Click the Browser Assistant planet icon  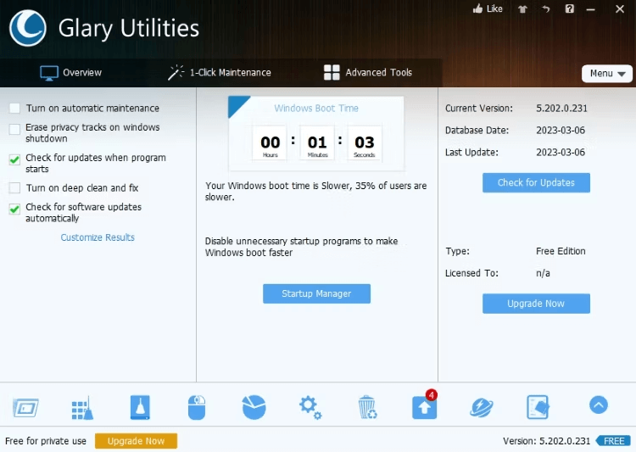pyautogui.click(x=482, y=407)
